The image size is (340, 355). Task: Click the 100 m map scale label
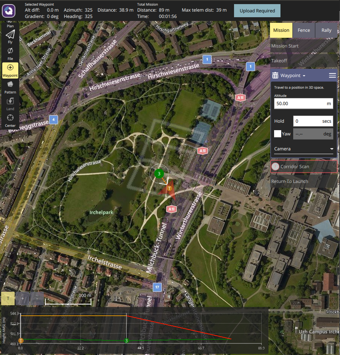[x=85, y=296]
